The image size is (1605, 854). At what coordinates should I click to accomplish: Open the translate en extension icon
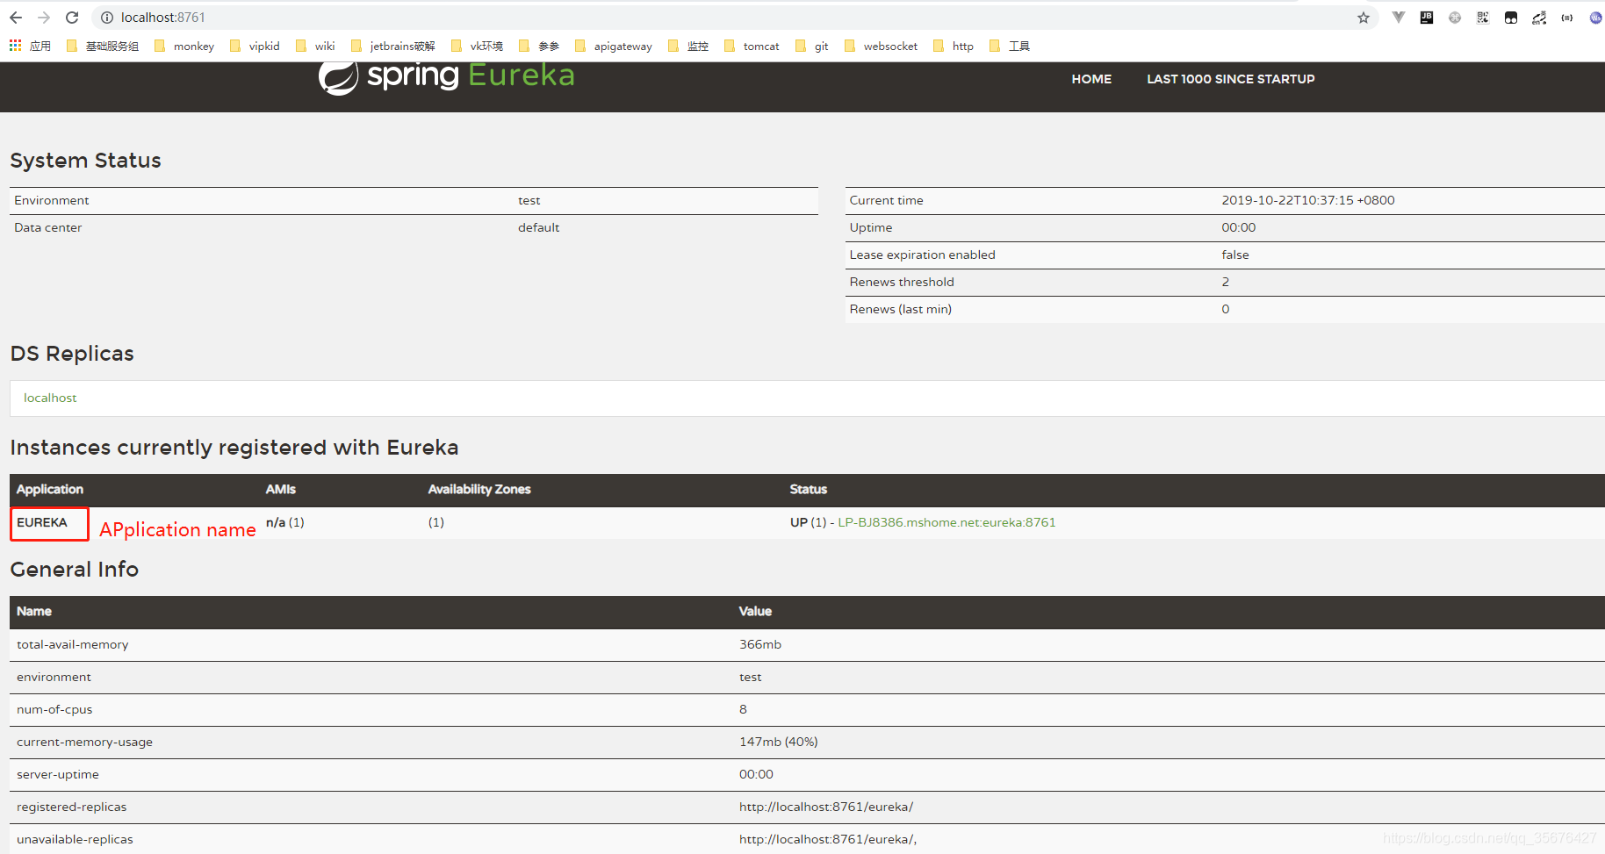point(1539,18)
